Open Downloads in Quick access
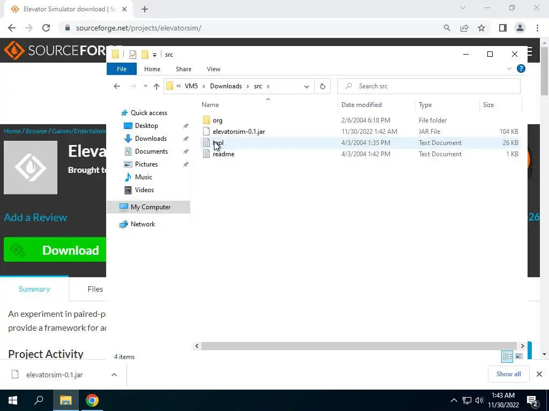 pyautogui.click(x=151, y=139)
